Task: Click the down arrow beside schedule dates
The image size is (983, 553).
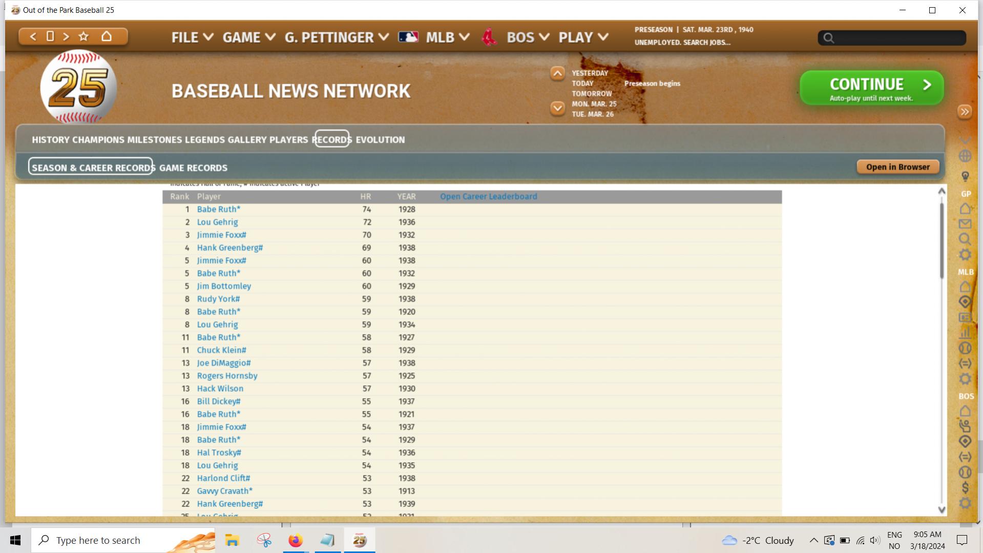Action: click(557, 108)
